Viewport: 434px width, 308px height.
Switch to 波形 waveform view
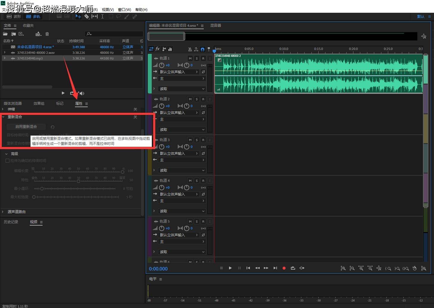point(14,17)
